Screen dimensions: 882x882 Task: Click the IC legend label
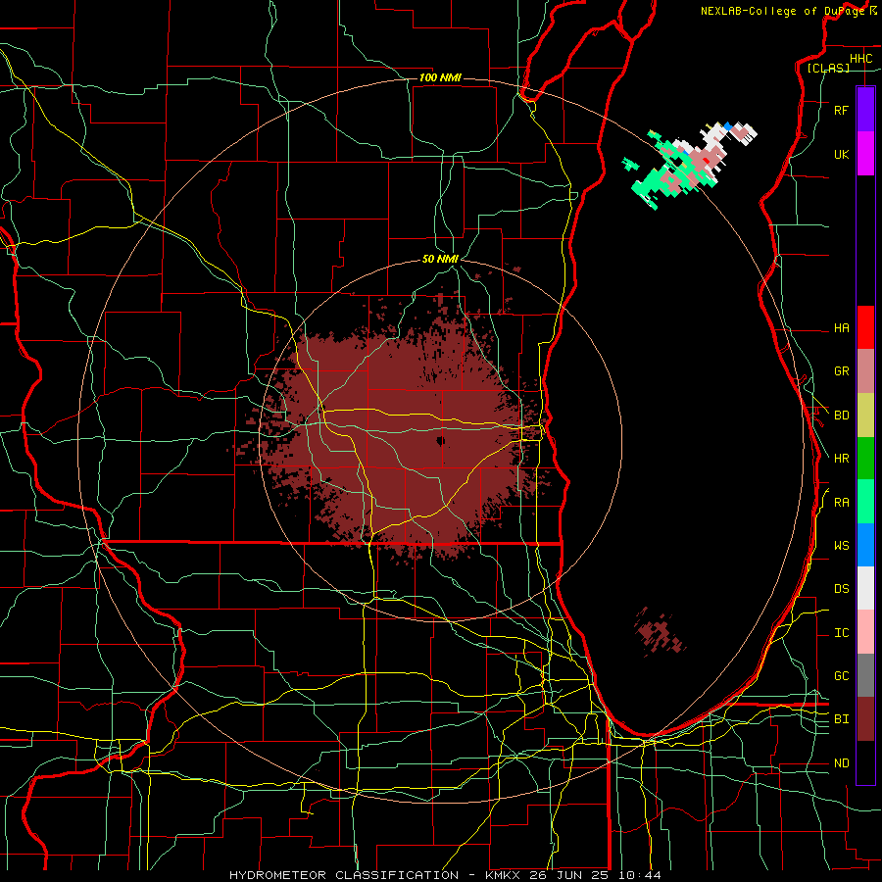pos(841,633)
